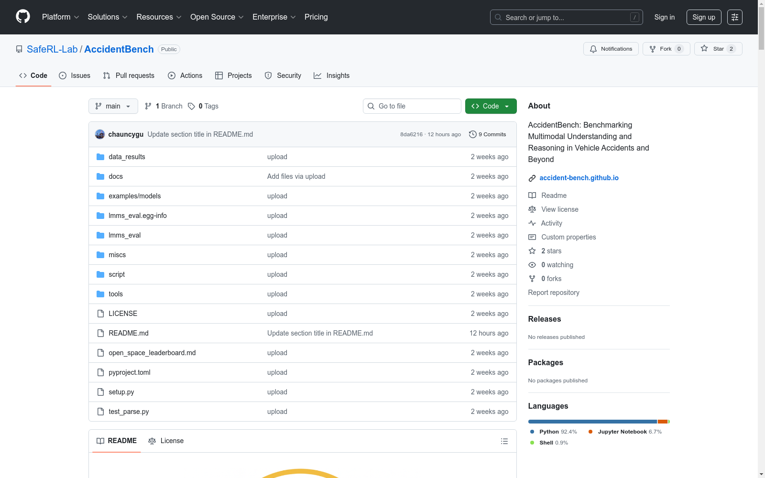Image resolution: width=765 pixels, height=478 pixels.
Task: Click the eye icon next to 0 watching
Action: pos(532,265)
